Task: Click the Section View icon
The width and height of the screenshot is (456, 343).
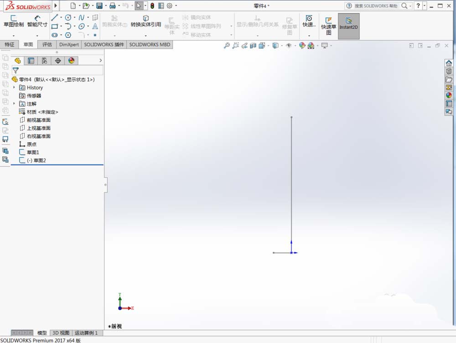Action: (253, 46)
